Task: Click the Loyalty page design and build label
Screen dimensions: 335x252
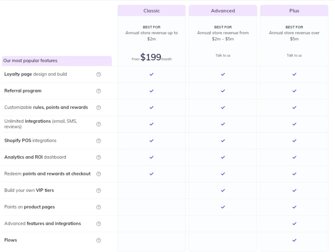Action: coord(36,74)
